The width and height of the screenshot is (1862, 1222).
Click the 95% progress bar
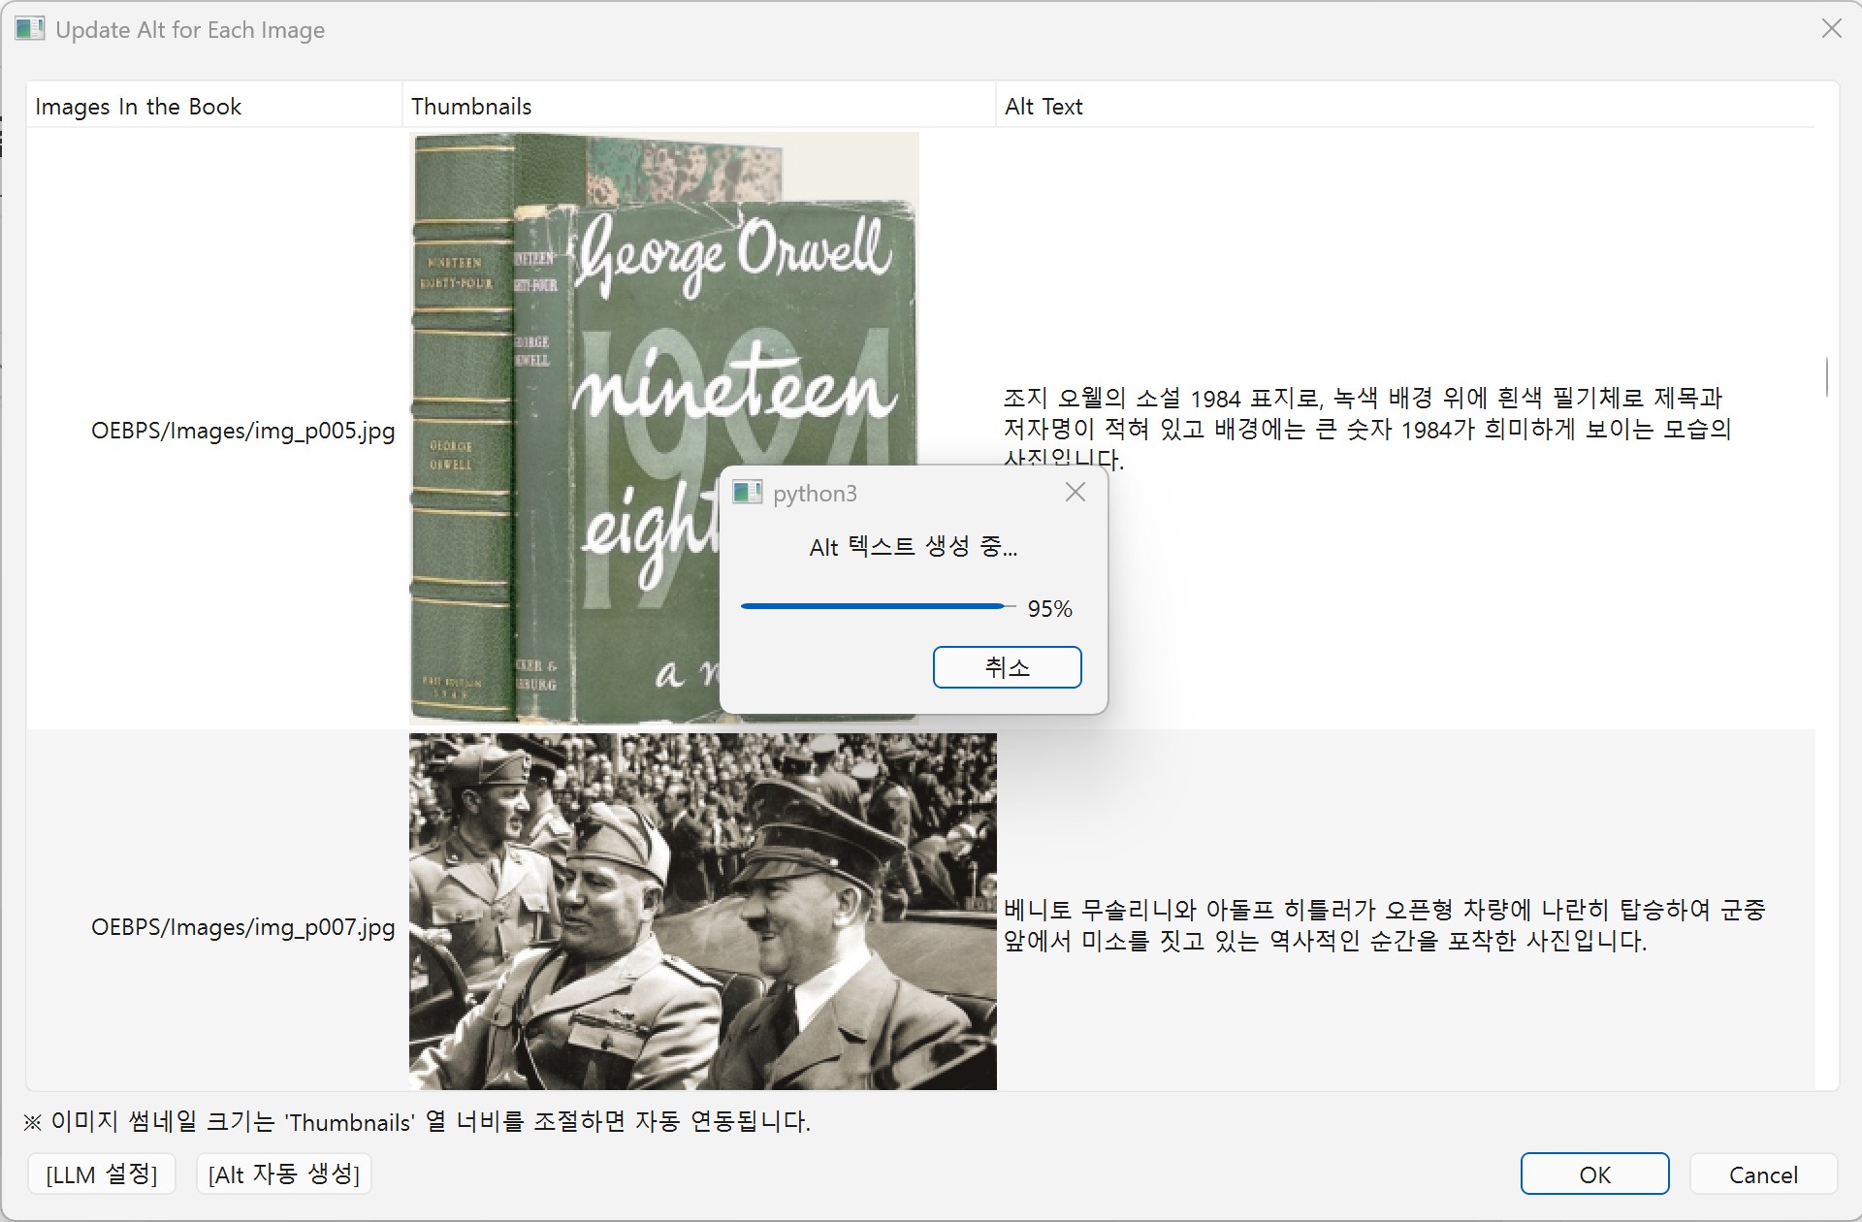coord(877,606)
